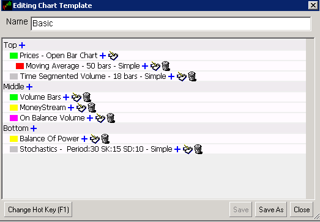Viewport: 320px width, 222px height.
Task: Open the edit icon for Balance Of Power
Action: click(95, 139)
